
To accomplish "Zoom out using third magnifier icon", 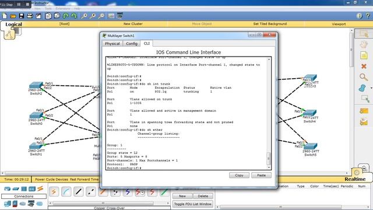I will [101, 16].
